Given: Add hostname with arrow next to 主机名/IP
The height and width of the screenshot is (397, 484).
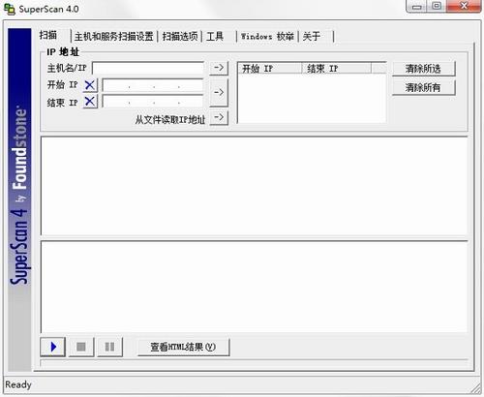Looking at the screenshot, I should (x=219, y=68).
